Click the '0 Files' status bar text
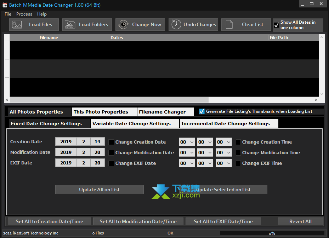 [x=98, y=233]
